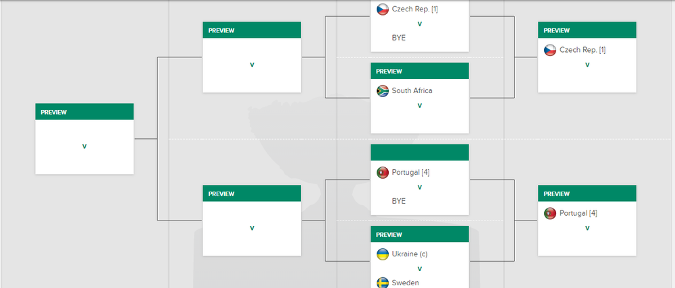
Task: Select the Ukraine (c) team name
Action: pos(410,254)
